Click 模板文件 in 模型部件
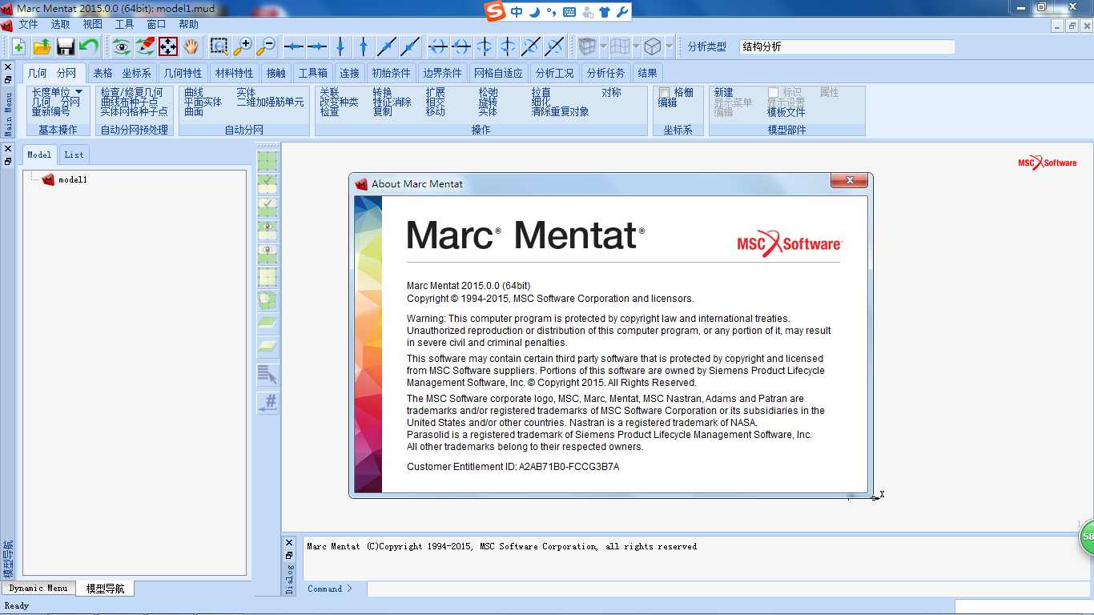Viewport: 1094px width, 615px height. tap(786, 112)
